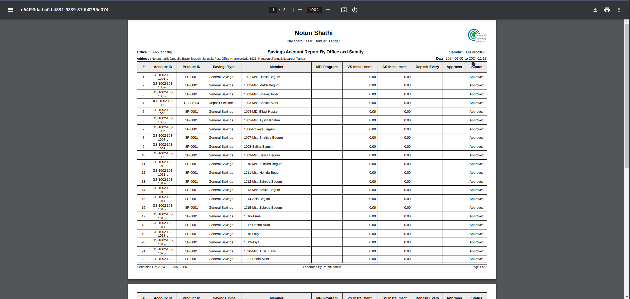Zoom out with the minus icon
Image resolution: width=630 pixels, height=299 pixels.
(300, 10)
